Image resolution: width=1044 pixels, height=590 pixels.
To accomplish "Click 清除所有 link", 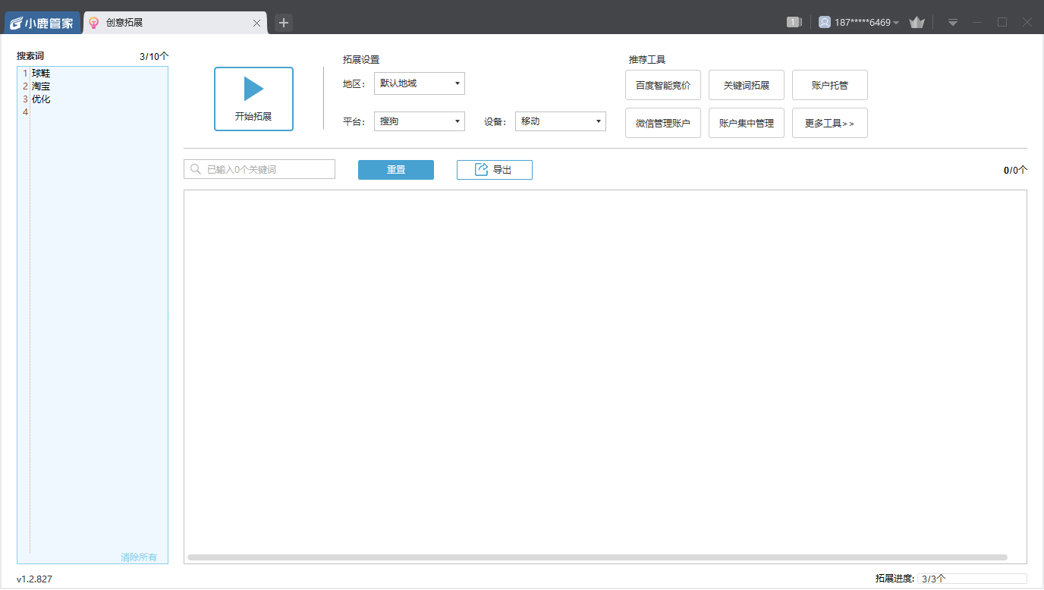I will (139, 557).
